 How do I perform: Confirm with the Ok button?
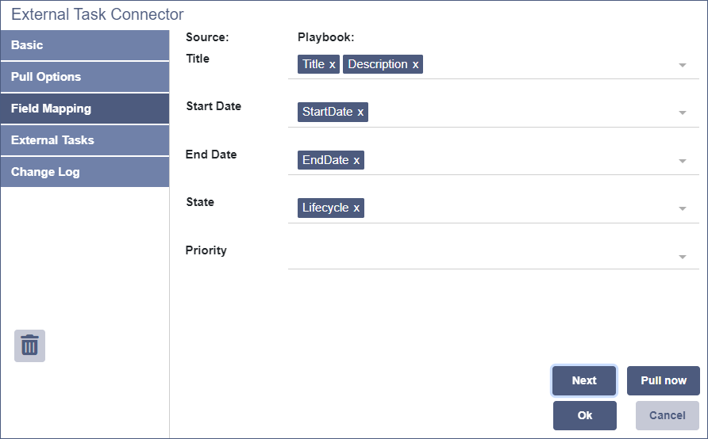coord(585,415)
